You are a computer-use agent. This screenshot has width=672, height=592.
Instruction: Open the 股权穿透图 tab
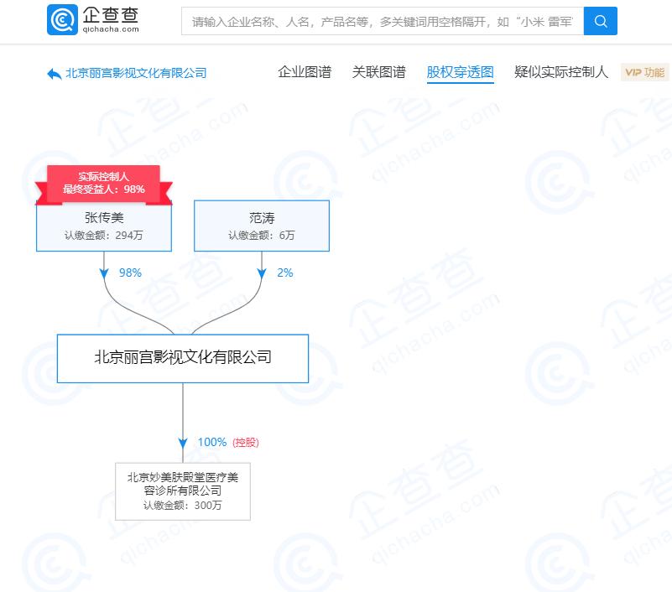pos(460,72)
